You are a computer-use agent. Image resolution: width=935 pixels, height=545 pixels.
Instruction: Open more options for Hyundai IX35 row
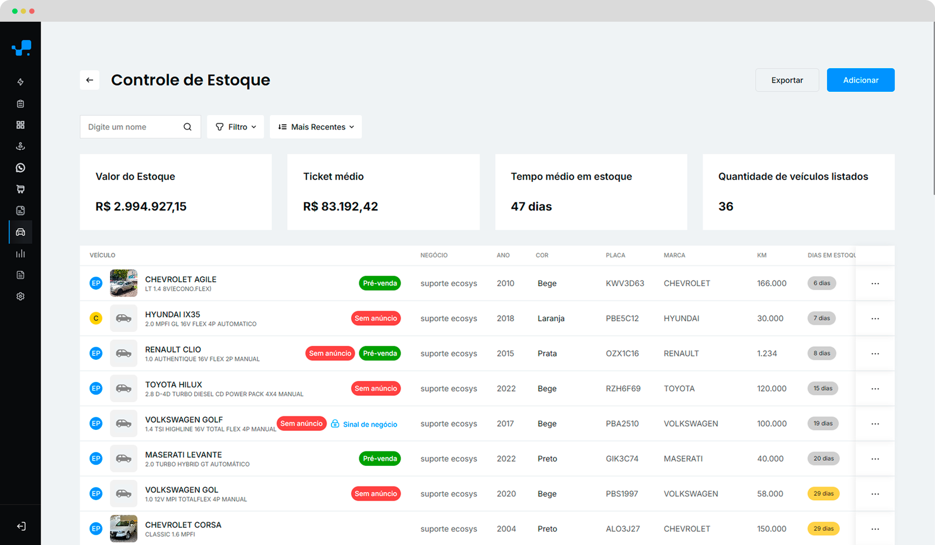point(875,318)
